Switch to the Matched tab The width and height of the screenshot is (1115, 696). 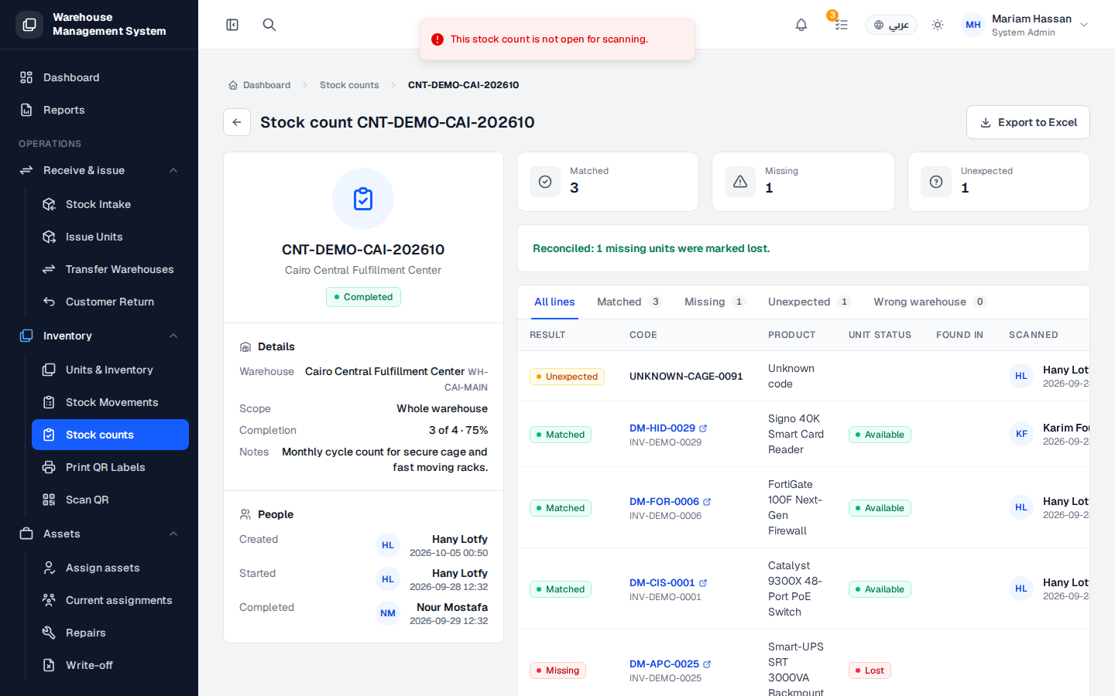629,302
